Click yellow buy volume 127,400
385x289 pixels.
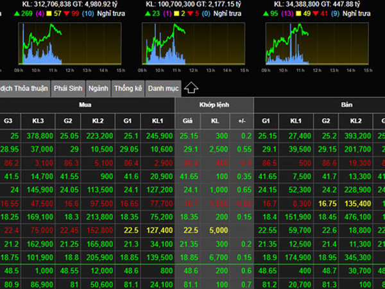point(159,231)
